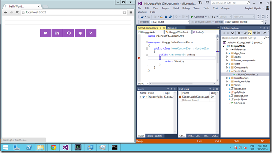Expand the Views folder in Solution Explorer

(227, 85)
